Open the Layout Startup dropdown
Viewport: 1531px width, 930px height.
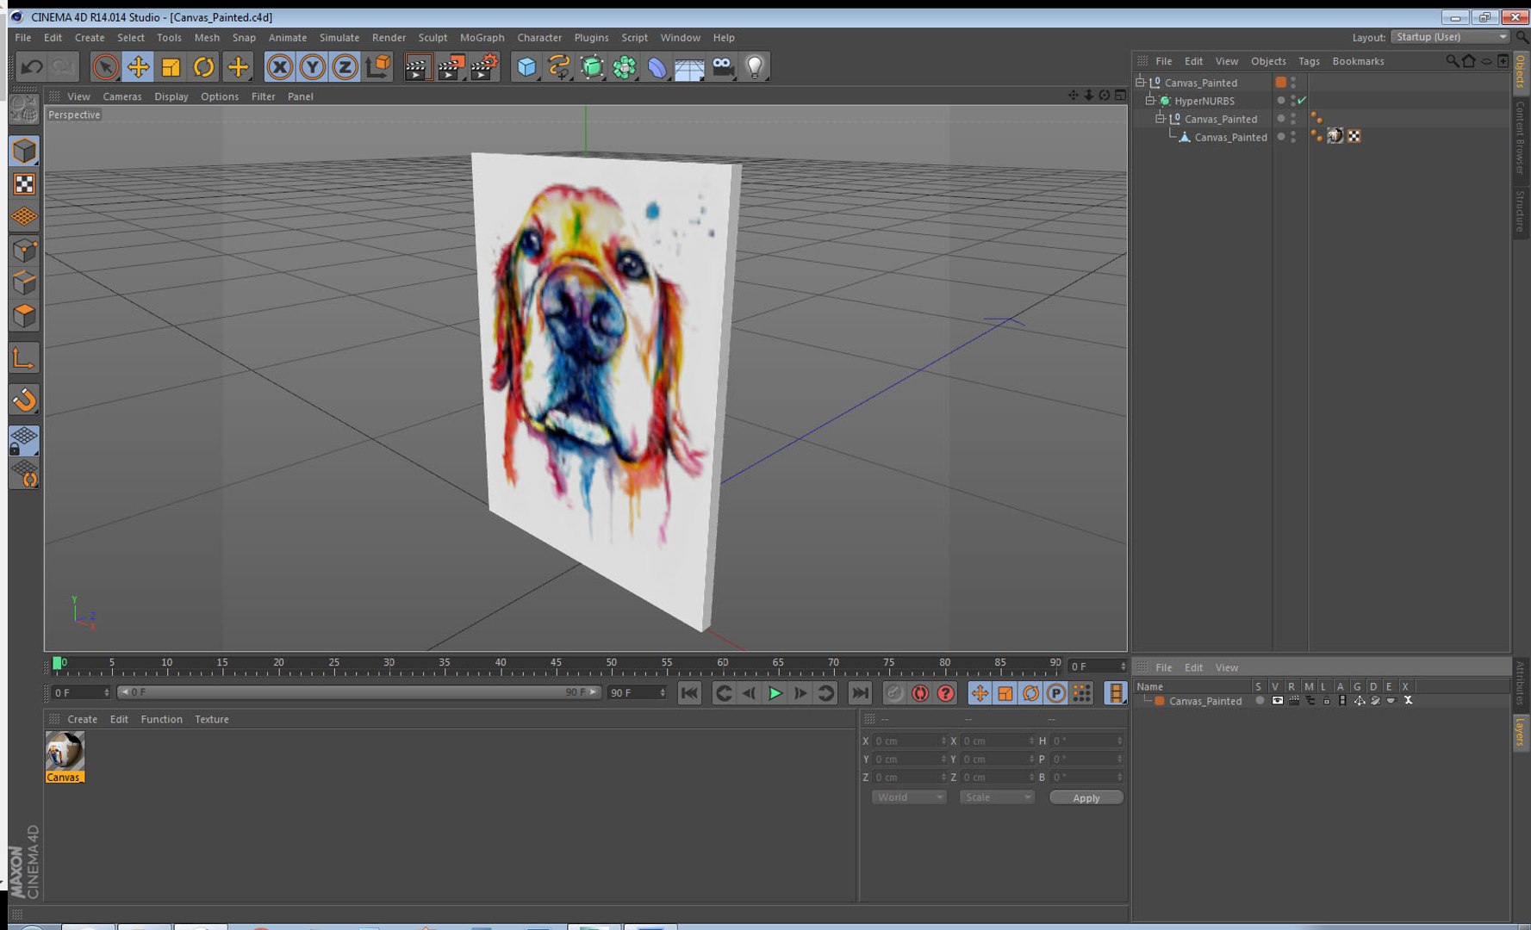click(x=1450, y=37)
